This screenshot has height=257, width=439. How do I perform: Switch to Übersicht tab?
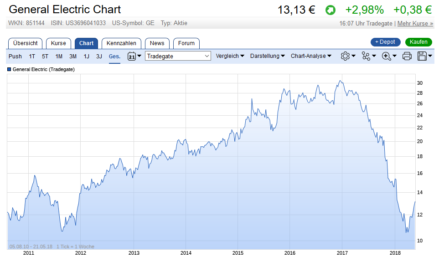(x=25, y=43)
